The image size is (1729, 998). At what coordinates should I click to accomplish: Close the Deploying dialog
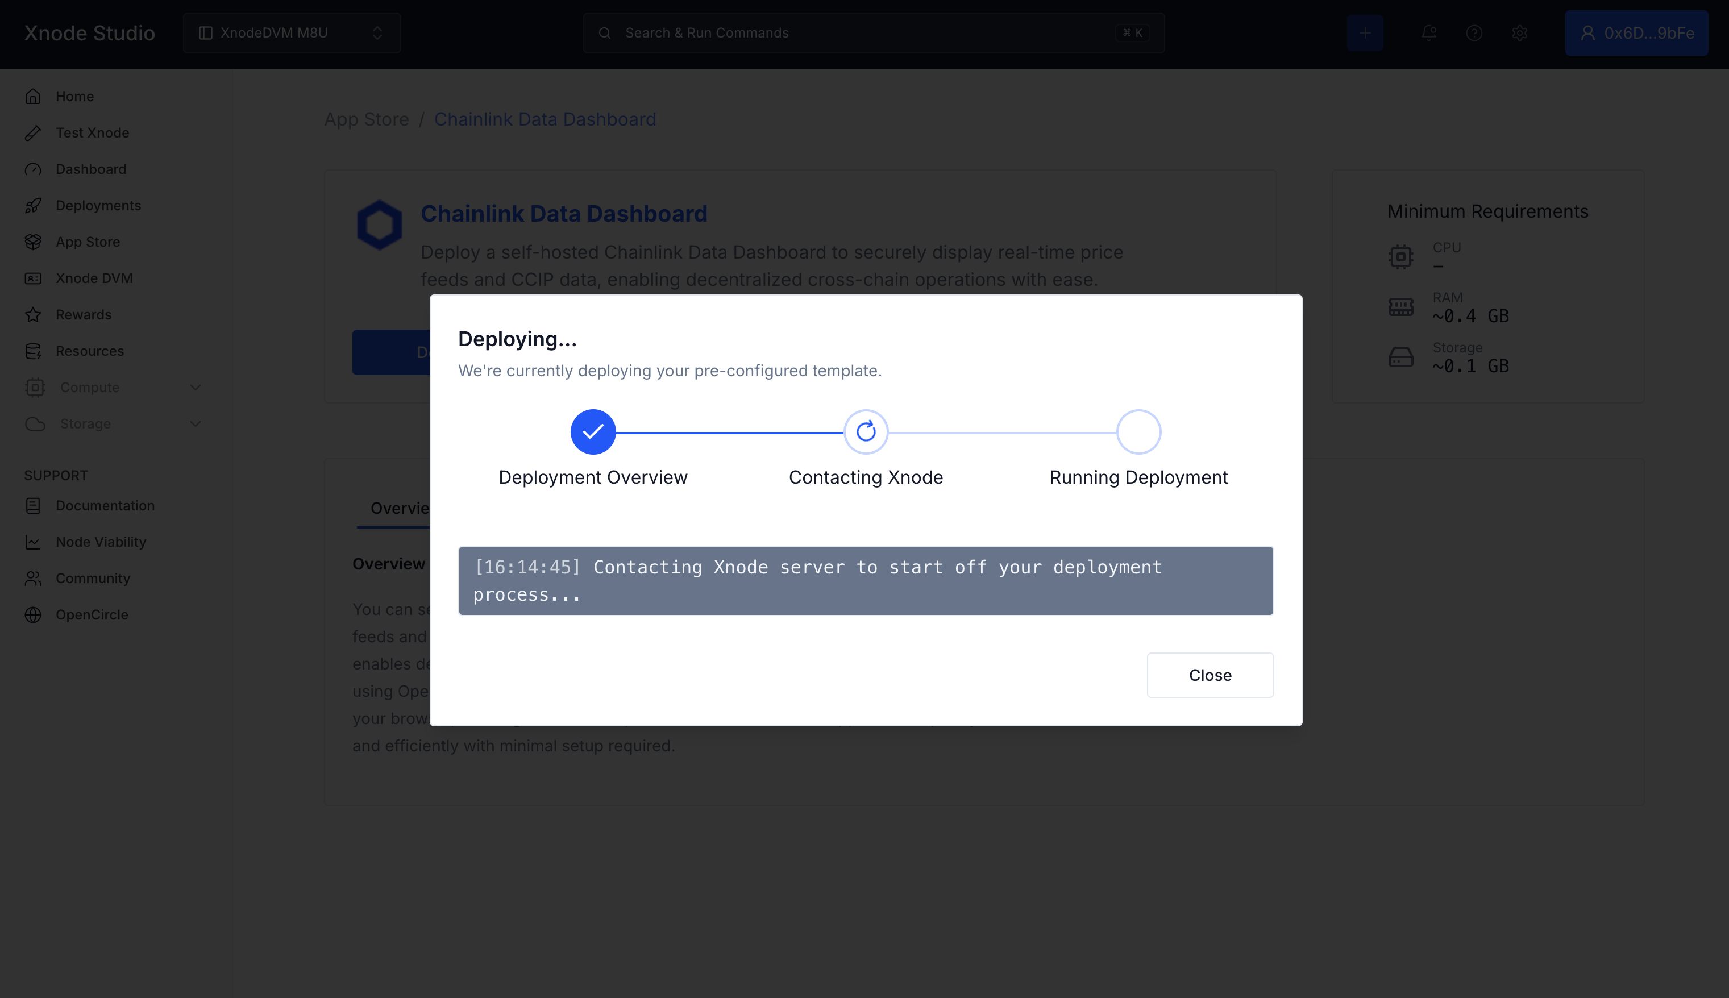(x=1210, y=675)
